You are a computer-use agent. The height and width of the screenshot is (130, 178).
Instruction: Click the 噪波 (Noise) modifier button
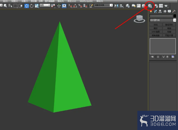point(156,28)
